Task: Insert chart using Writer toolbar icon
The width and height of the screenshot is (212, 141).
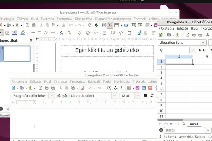Action: click(x=144, y=88)
